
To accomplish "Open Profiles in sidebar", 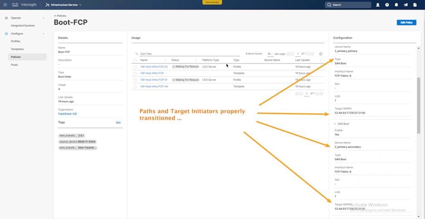I will pyautogui.click(x=15, y=41).
